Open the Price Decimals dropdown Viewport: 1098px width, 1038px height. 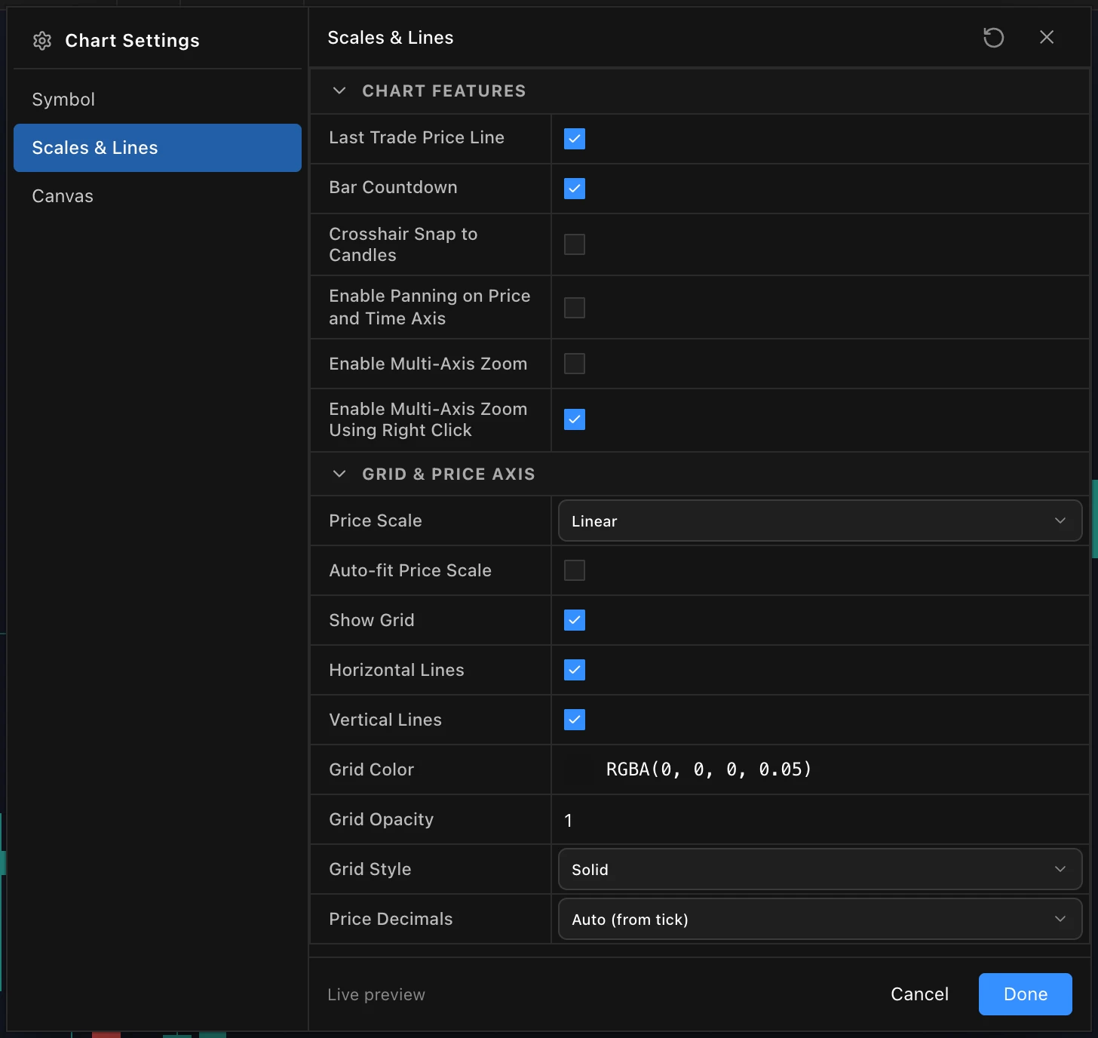tap(820, 919)
